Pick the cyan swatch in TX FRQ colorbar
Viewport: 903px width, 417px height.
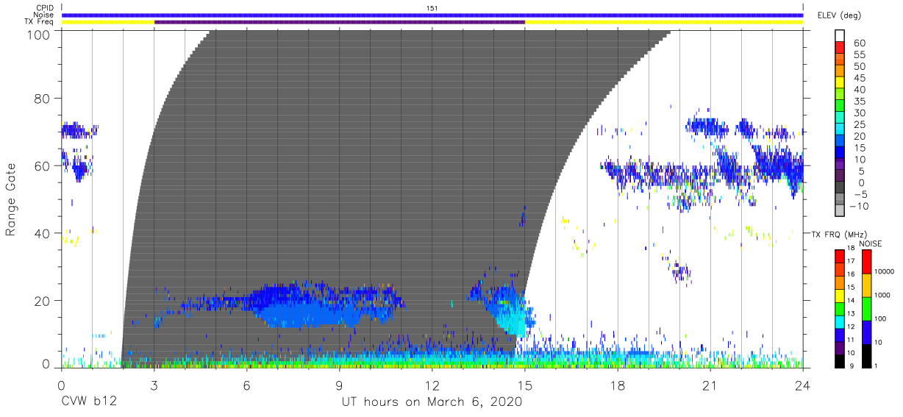[x=839, y=321]
